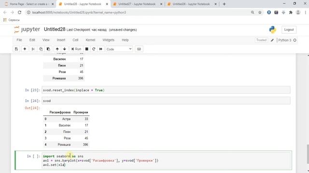
Task: Open the Insert menu
Action: [x=61, y=40]
